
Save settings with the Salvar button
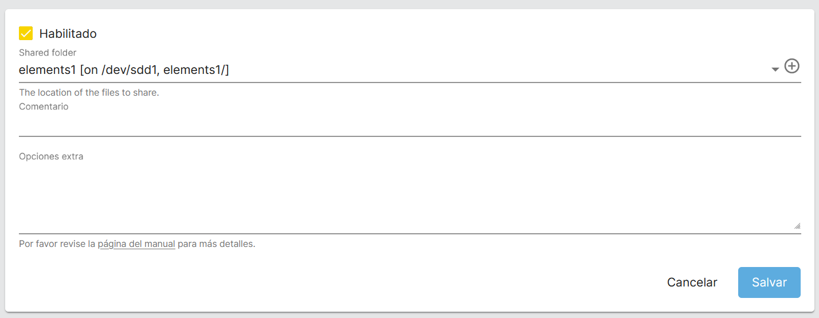pos(769,282)
